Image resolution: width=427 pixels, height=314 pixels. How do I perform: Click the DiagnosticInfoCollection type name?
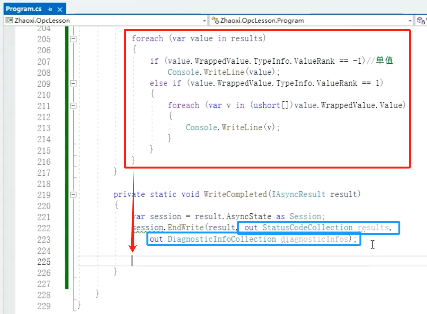(x=221, y=239)
